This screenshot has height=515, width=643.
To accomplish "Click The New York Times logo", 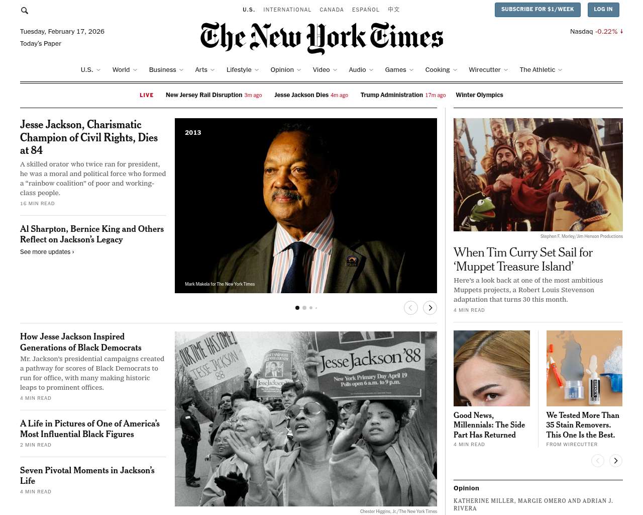I will [321, 38].
